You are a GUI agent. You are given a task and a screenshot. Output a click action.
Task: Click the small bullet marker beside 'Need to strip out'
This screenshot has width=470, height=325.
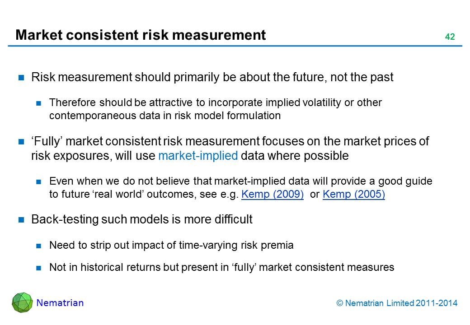(39, 246)
